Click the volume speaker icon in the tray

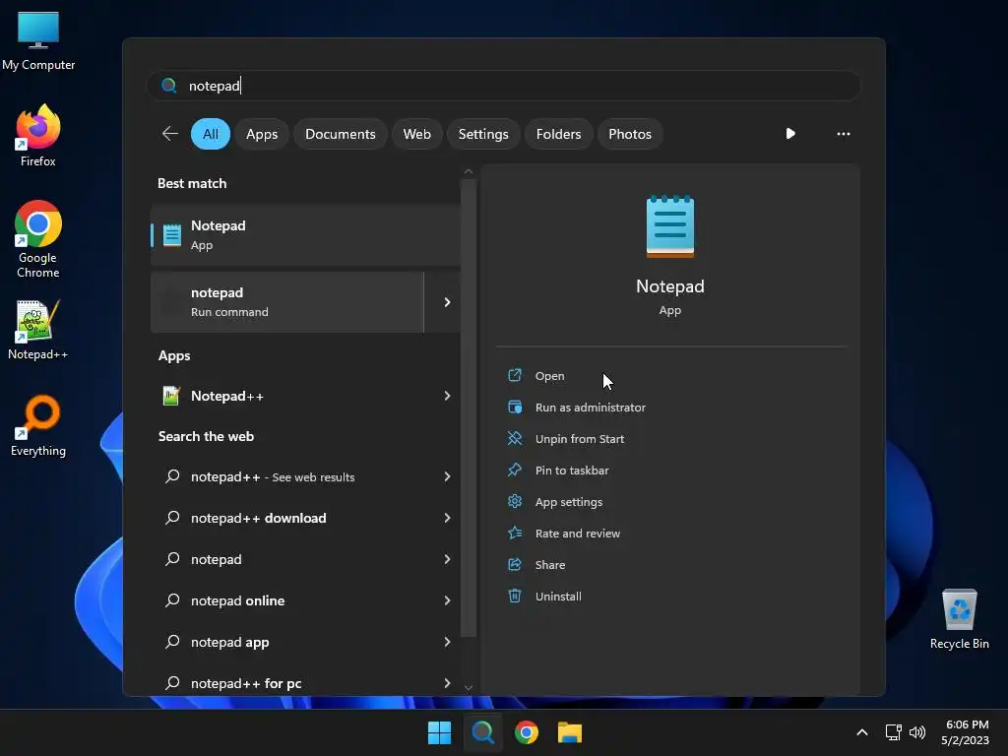tap(917, 732)
